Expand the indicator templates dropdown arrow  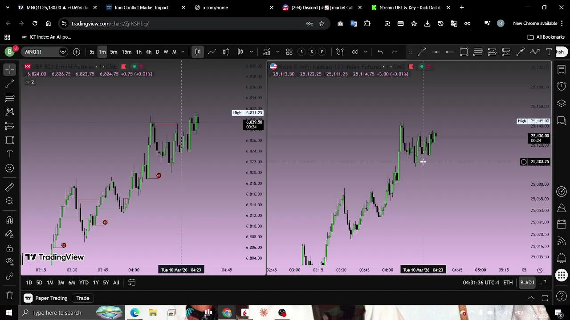click(277, 52)
